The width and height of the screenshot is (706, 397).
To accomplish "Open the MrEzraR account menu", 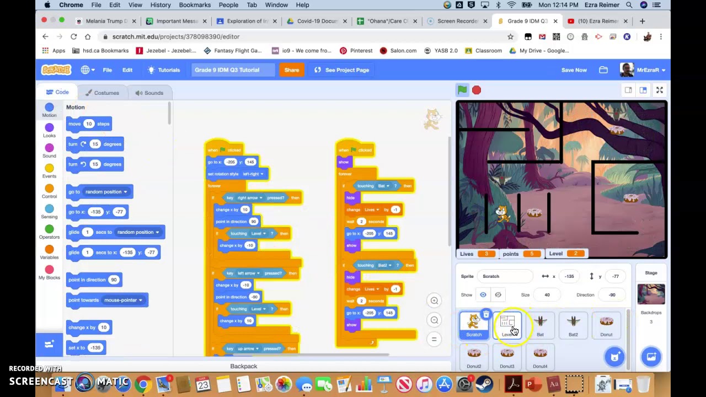I will 643,70.
